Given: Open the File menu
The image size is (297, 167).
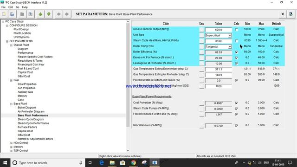Looking at the screenshot, I should pos(3,7).
